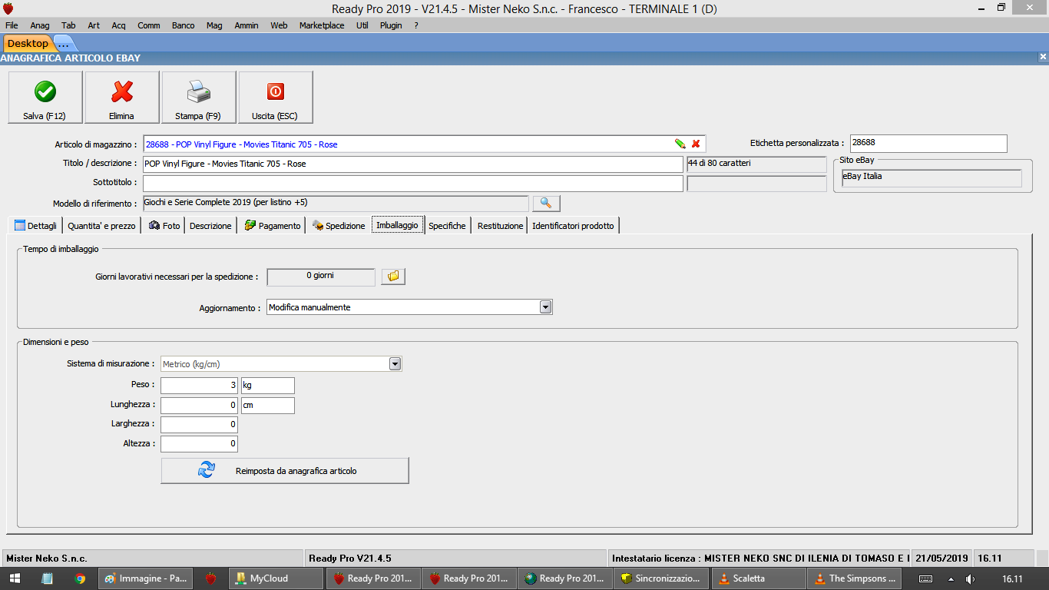1049x590 pixels.
Task: Click the empty Sottotitolo field
Action: tap(412, 184)
